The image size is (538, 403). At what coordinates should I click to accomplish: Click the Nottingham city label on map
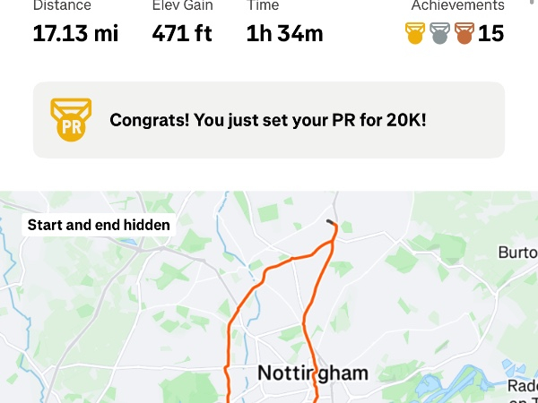(313, 373)
